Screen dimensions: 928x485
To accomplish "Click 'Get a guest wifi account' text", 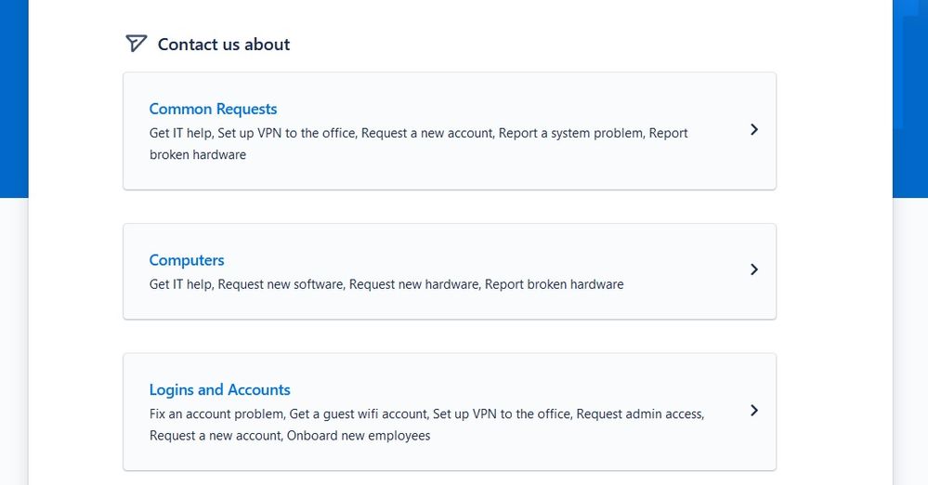I will tap(359, 414).
